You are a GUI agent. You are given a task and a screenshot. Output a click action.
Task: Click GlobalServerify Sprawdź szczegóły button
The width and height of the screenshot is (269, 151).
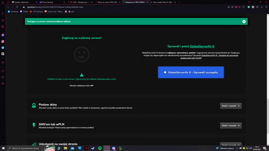point(191,72)
